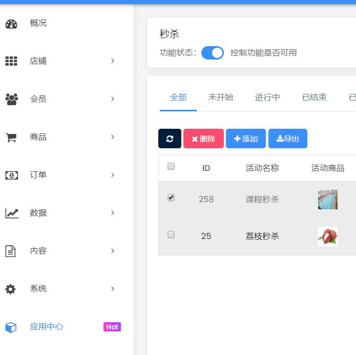
Task: Expand the 店铺 menu chevron
Action: pyautogui.click(x=113, y=61)
